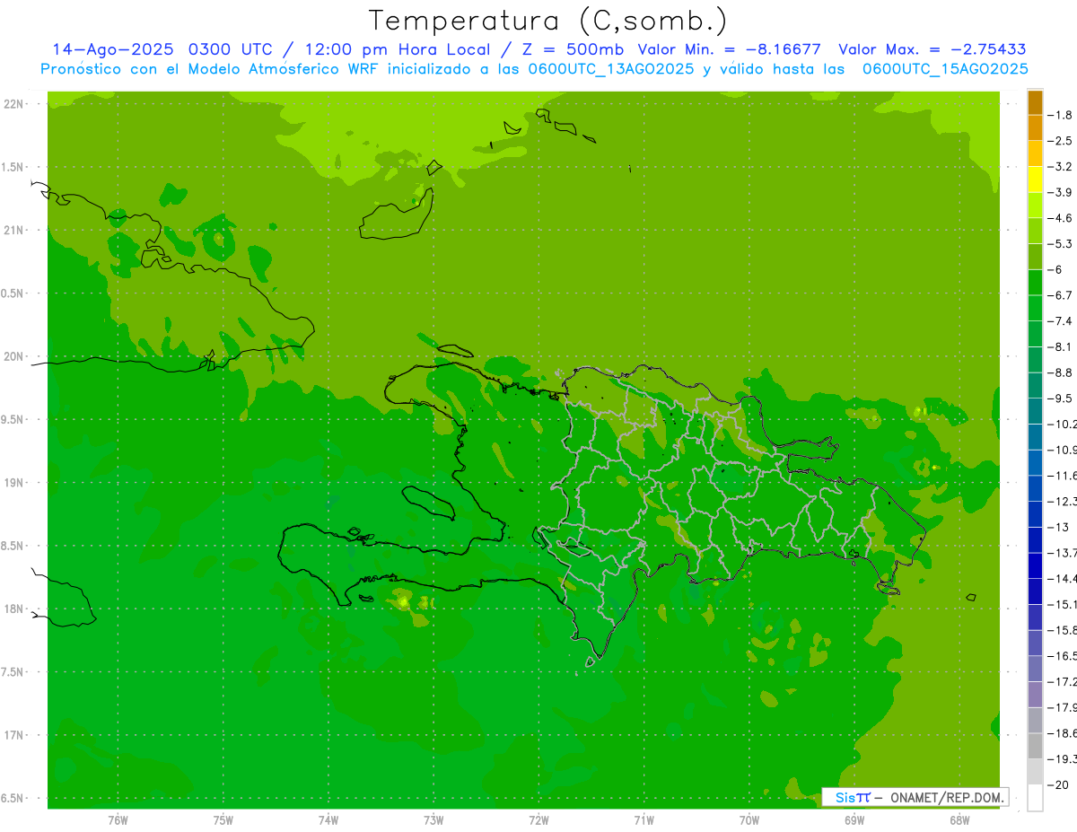Click the dark blue swatch between -13.7 and -14.4
The height and width of the screenshot is (832, 1077).
[x=1035, y=565]
